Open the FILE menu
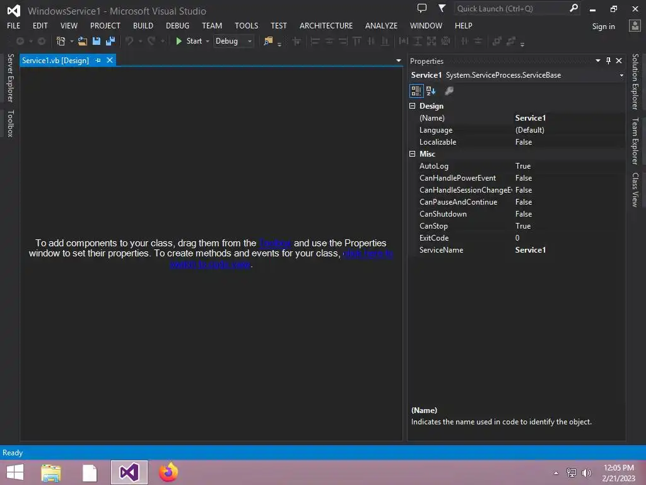The image size is (646, 485). point(14,25)
